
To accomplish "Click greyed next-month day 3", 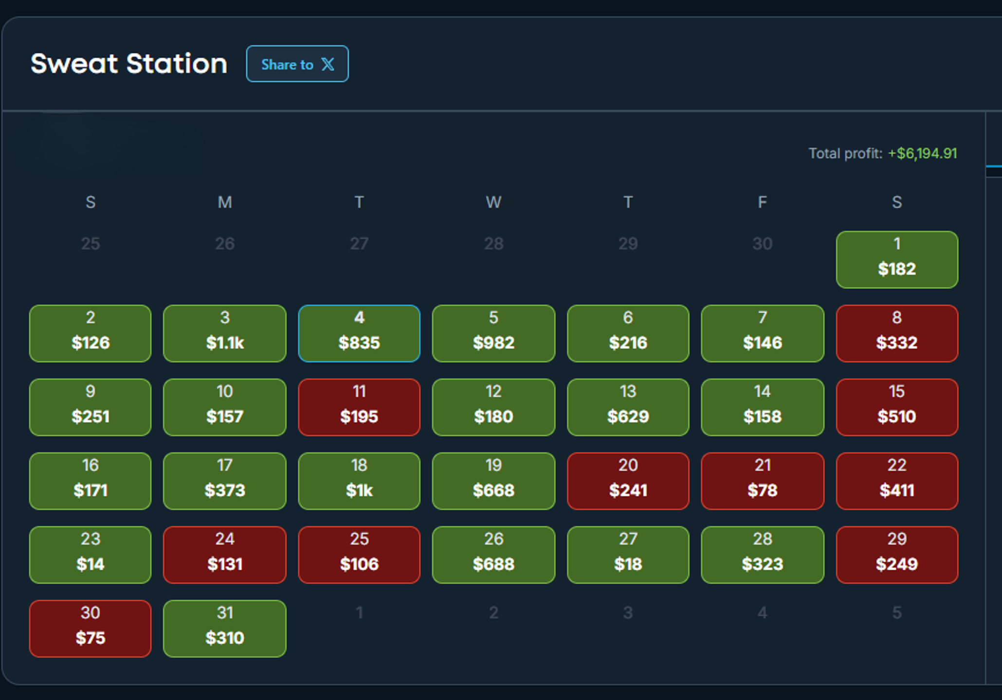I will pos(628,612).
